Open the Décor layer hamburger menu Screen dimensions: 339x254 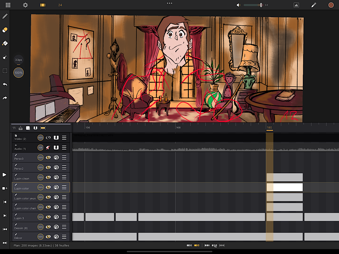click(x=64, y=237)
